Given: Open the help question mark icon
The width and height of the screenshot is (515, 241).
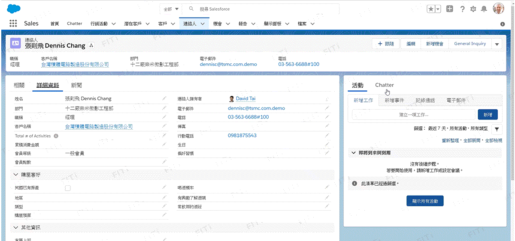Looking at the screenshot, I should (462, 9).
